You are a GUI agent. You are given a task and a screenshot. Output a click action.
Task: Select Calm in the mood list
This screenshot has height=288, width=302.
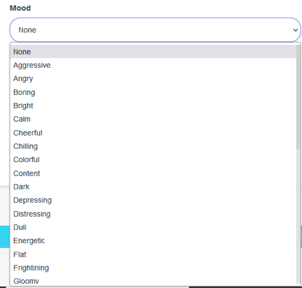click(153, 119)
